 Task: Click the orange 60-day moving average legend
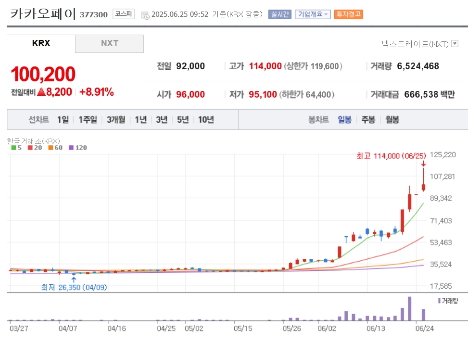55,148
